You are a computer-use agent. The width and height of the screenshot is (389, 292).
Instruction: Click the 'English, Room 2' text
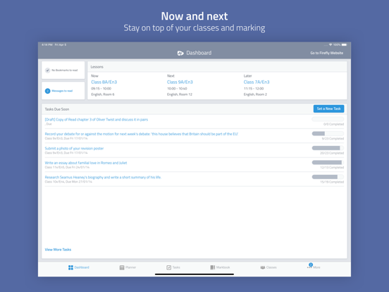[x=255, y=95]
